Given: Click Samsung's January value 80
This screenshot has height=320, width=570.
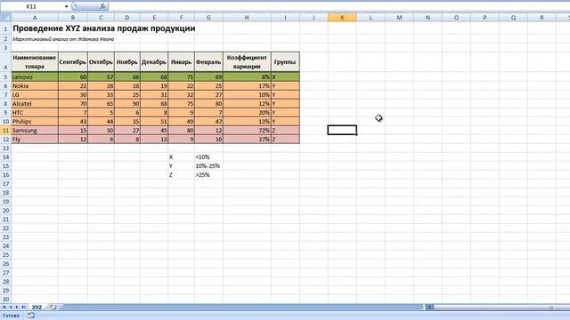Looking at the screenshot, I should pyautogui.click(x=181, y=131).
